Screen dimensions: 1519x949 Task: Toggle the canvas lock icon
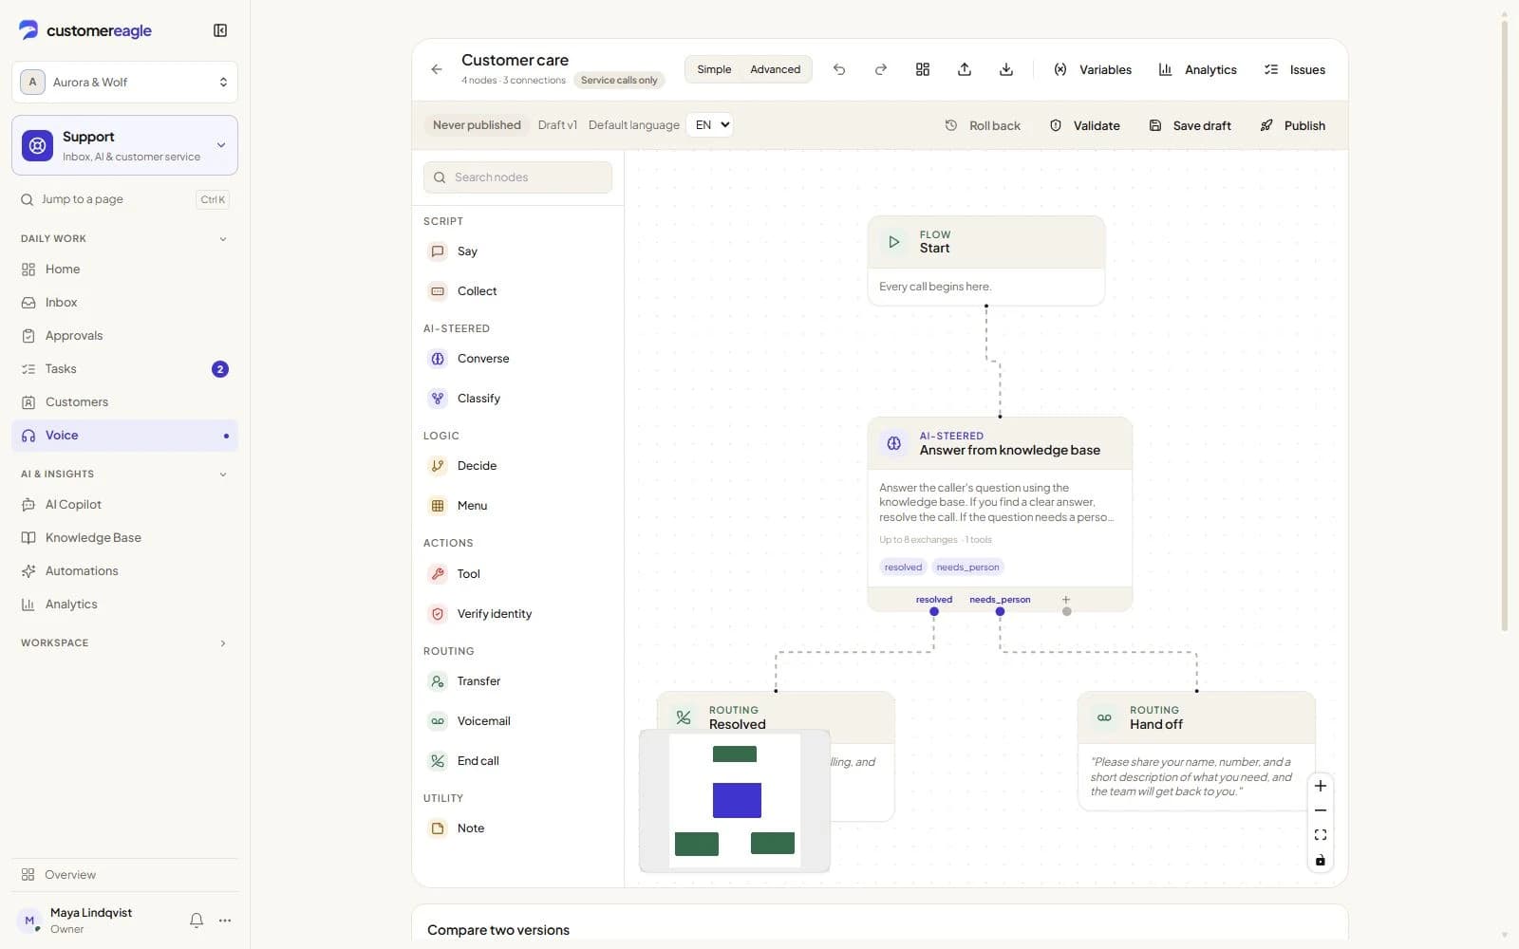tap(1321, 861)
